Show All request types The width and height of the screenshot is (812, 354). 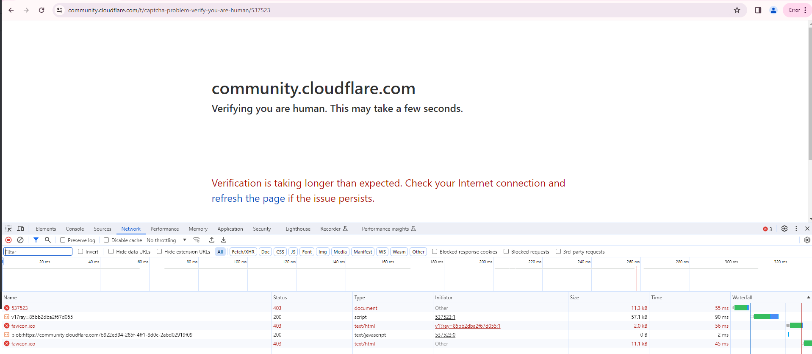pos(220,252)
